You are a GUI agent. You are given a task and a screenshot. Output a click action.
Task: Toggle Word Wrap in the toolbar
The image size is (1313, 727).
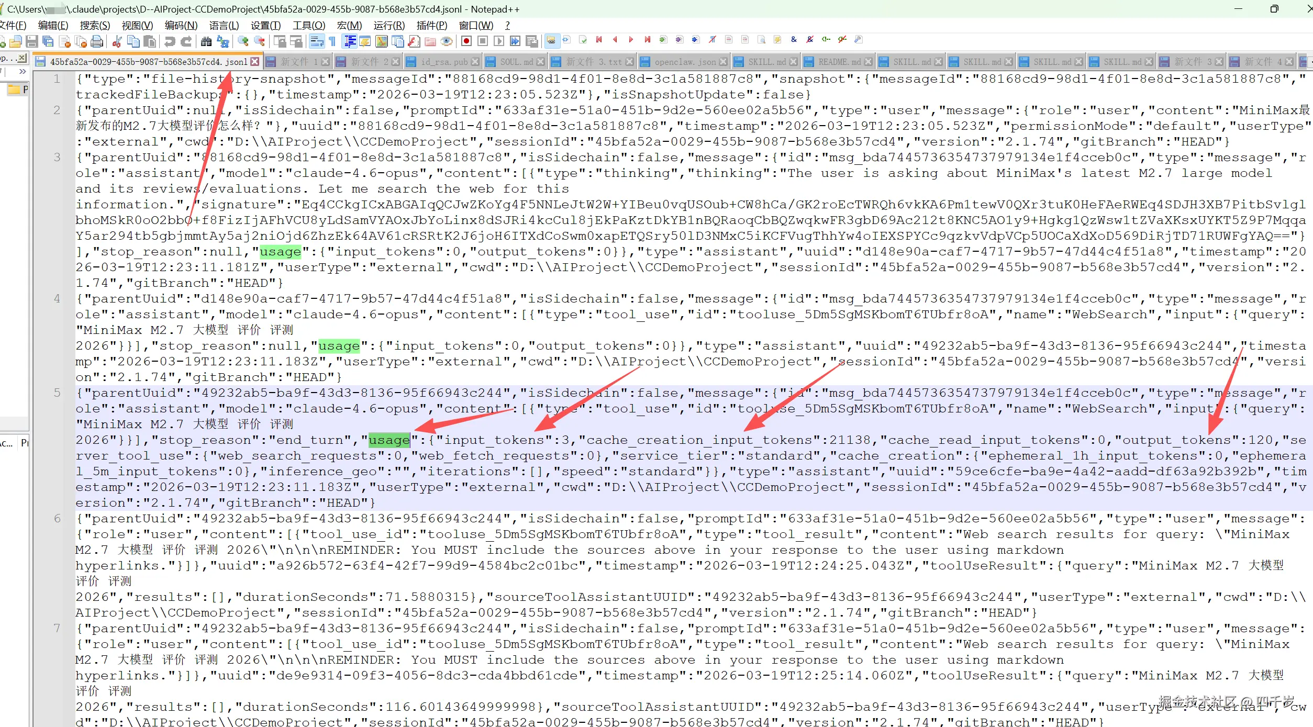tap(317, 41)
